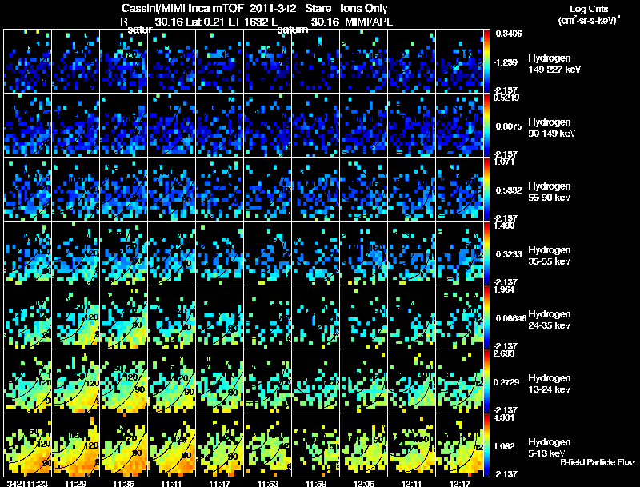Click the color bar beside the 13-24 keV row
The image size is (640, 487).
click(486, 381)
